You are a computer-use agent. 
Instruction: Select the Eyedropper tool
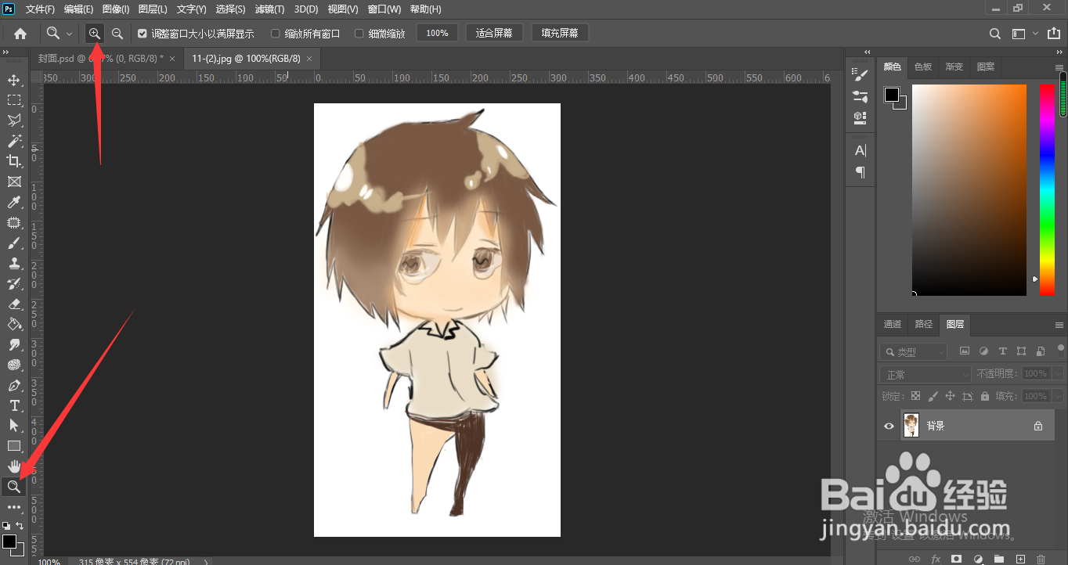click(x=14, y=203)
